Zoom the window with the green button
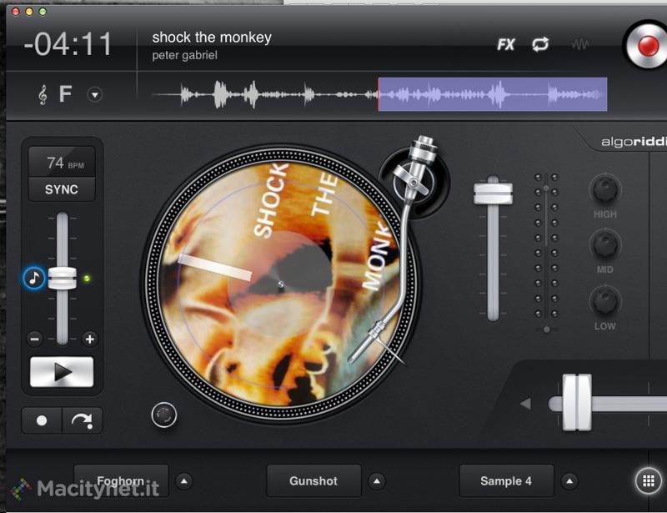 (43, 12)
